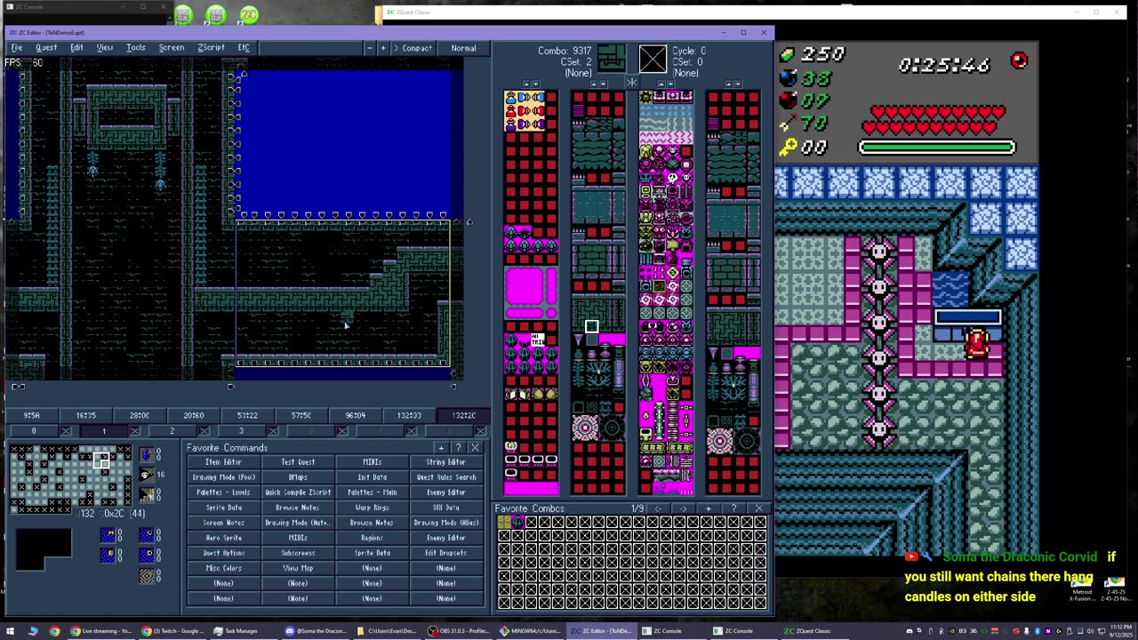Image resolution: width=1138 pixels, height=640 pixels.
Task: Select the 9:5A screen bookmark tab
Action: pos(32,415)
